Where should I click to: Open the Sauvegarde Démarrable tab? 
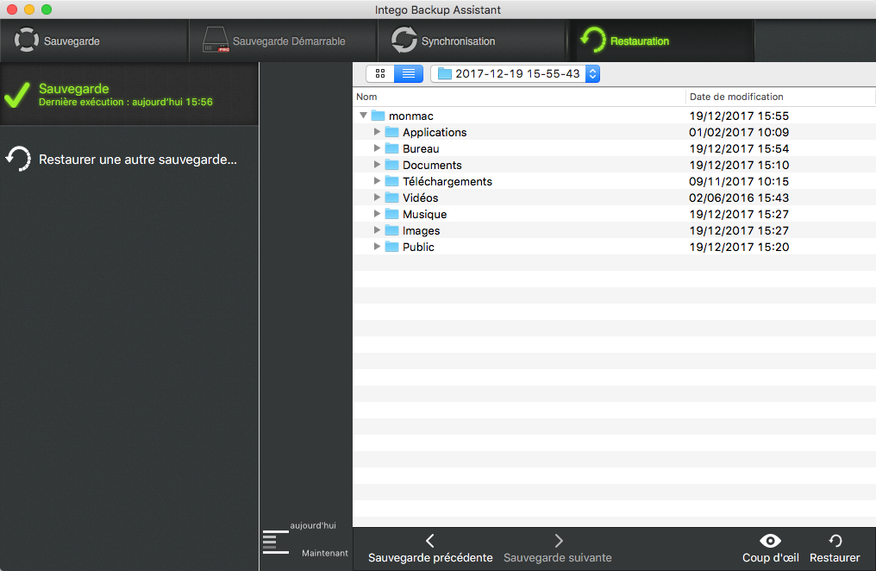[x=284, y=41]
